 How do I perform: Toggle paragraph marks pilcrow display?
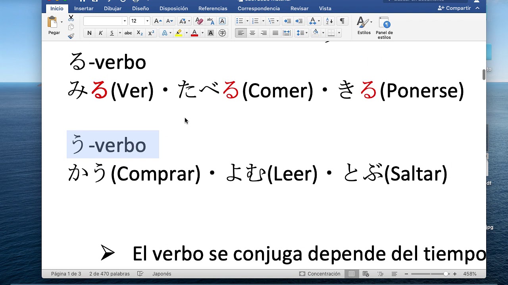(x=342, y=21)
